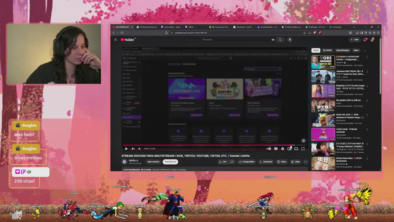
Task: Go back in browser history
Action: coord(114,33)
